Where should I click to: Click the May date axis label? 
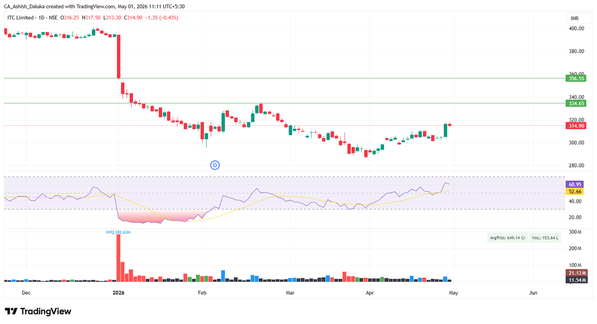tap(453, 293)
